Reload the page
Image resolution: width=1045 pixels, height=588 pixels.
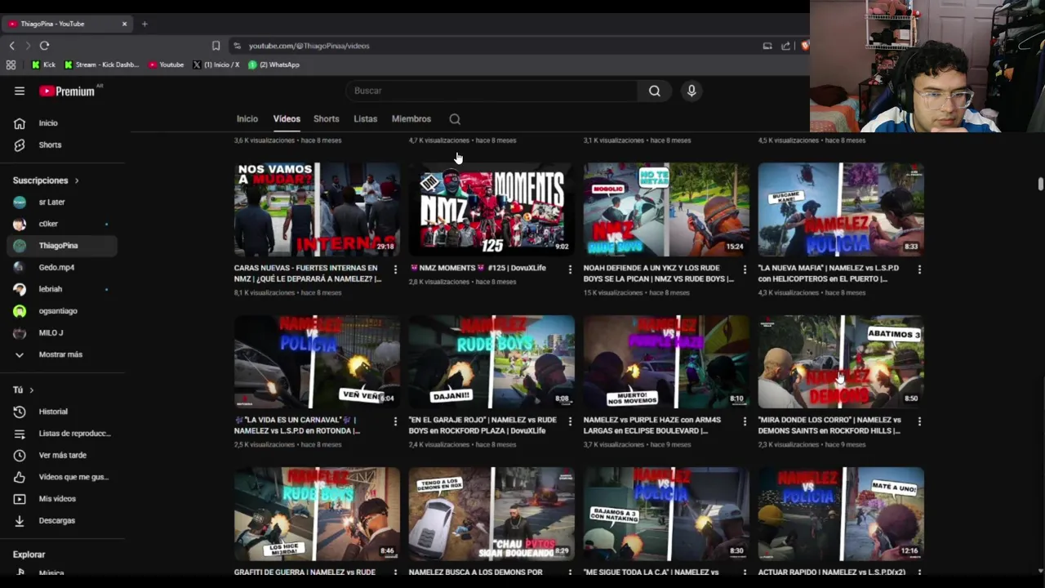[44, 46]
